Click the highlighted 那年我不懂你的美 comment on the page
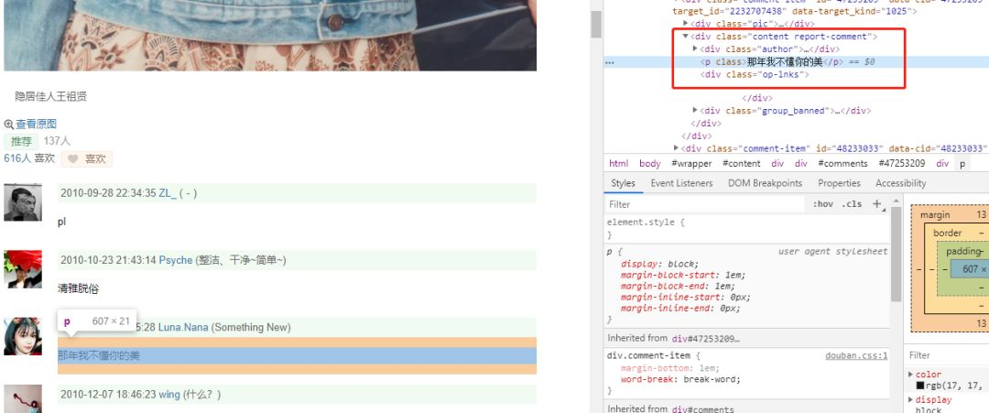Image resolution: width=989 pixels, height=413 pixels. coord(99,355)
